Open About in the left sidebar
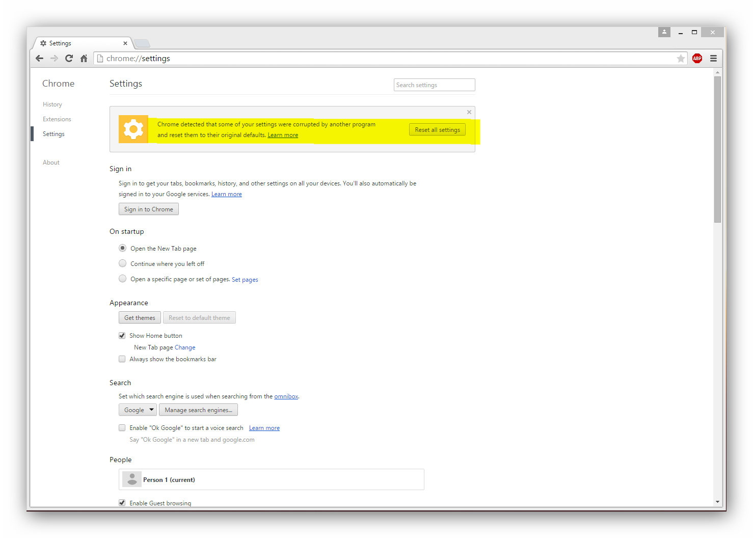This screenshot has height=538, width=753. [x=51, y=163]
